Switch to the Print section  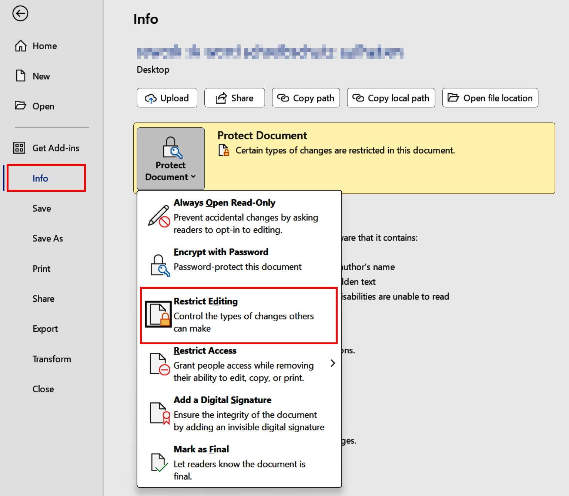click(41, 268)
